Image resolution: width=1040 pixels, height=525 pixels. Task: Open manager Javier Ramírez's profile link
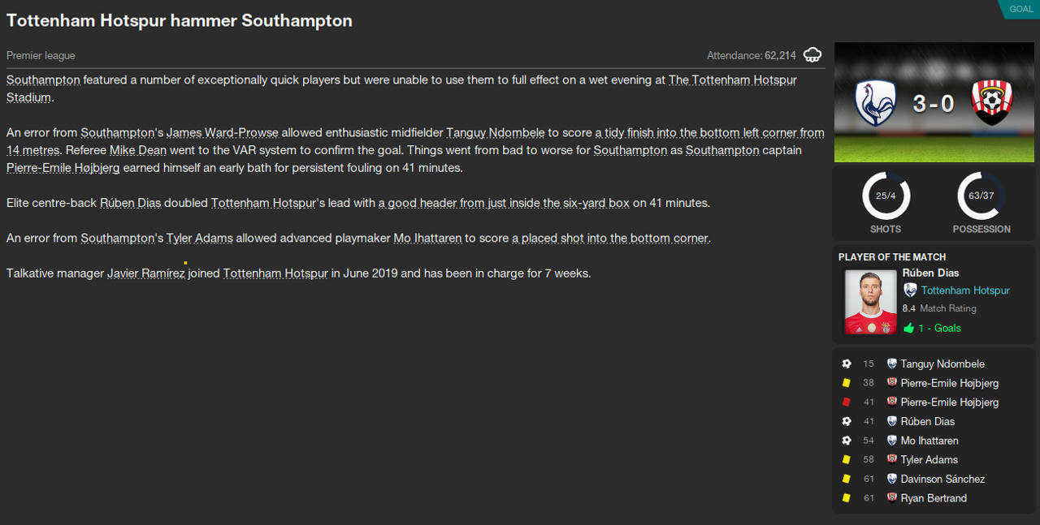pos(145,273)
